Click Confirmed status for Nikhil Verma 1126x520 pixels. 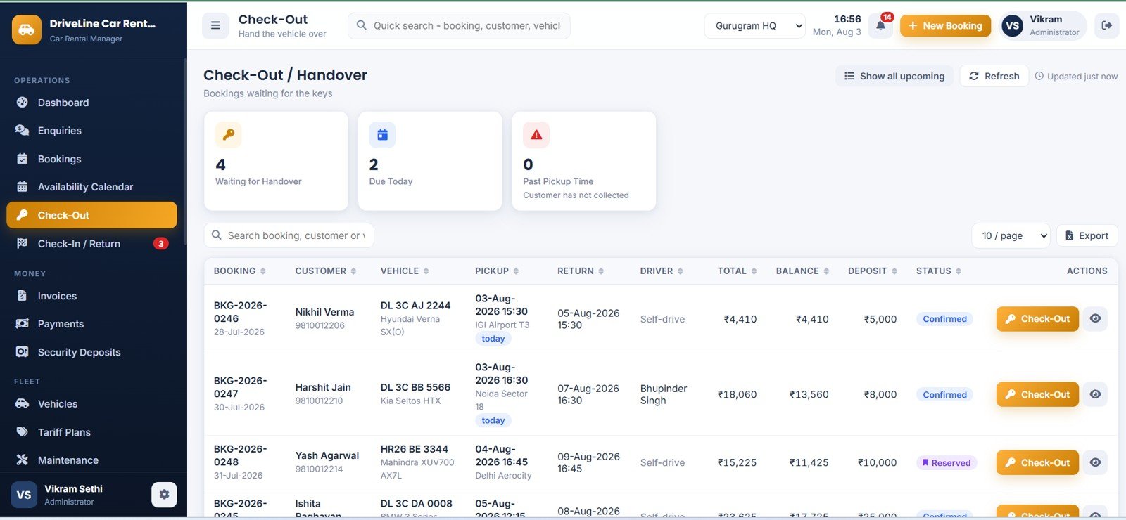pos(944,319)
